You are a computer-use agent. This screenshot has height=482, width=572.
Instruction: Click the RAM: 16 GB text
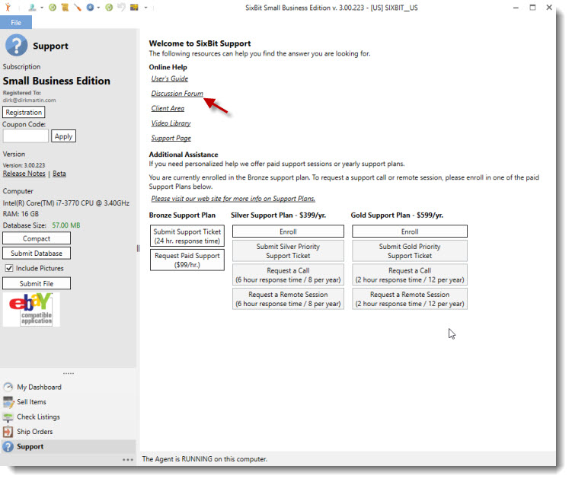pyautogui.click(x=21, y=214)
